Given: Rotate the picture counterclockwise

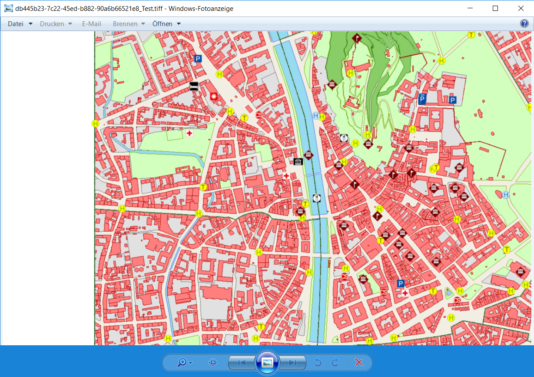Looking at the screenshot, I should coord(317,362).
